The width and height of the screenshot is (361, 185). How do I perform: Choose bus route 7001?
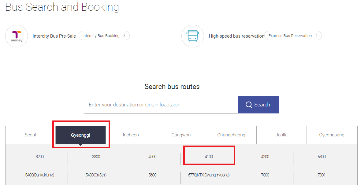pyautogui.click(x=322, y=175)
